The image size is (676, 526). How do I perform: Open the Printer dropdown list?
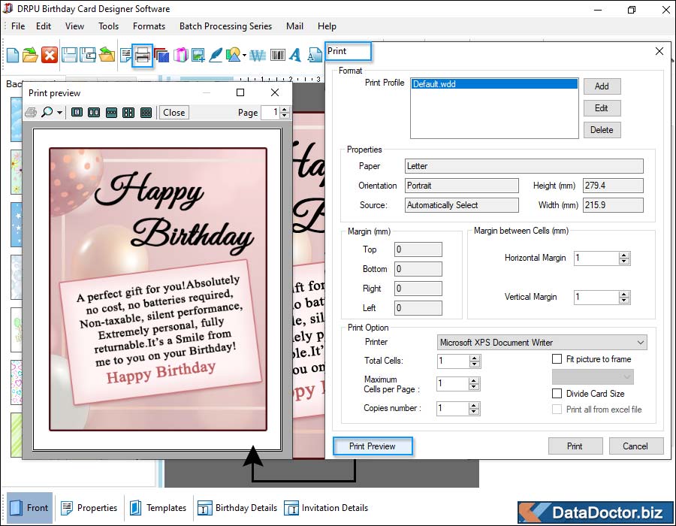point(641,343)
